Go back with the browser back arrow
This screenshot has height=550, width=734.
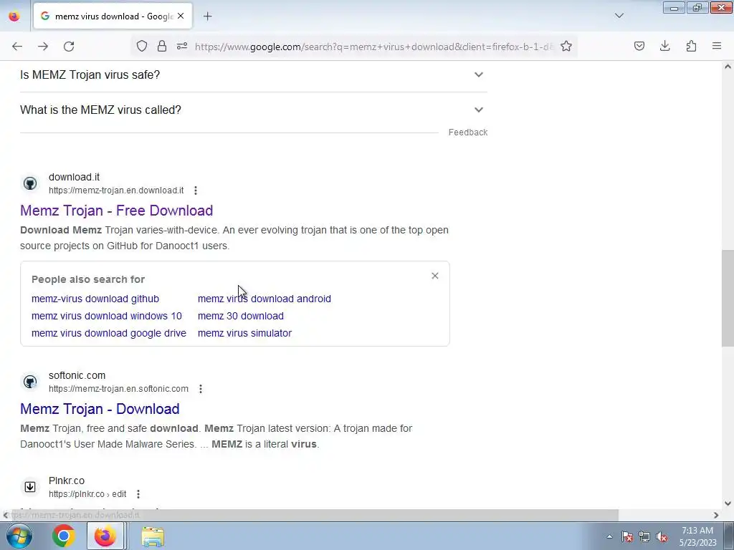point(17,47)
